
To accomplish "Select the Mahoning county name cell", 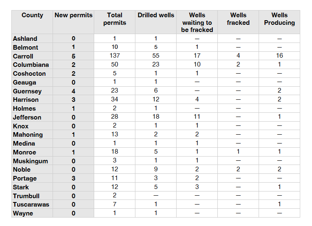I will point(28,135).
